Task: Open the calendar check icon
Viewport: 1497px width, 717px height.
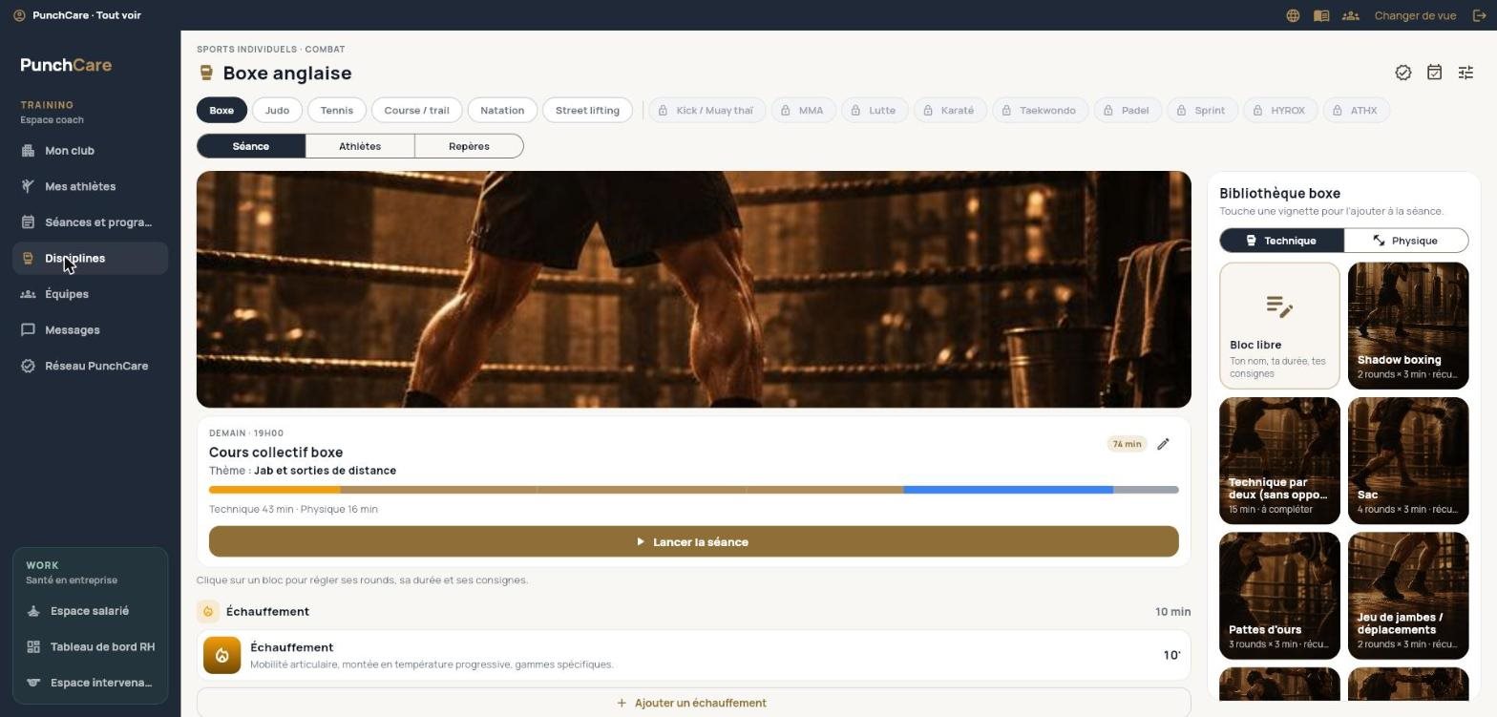Action: click(1434, 73)
